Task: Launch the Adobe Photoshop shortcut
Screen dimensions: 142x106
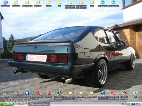Action: 59,95
